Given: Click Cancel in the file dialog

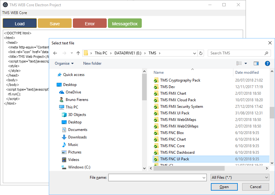Looking at the screenshot, I should point(256,187).
